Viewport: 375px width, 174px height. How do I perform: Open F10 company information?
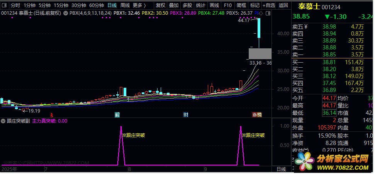point(228,5)
